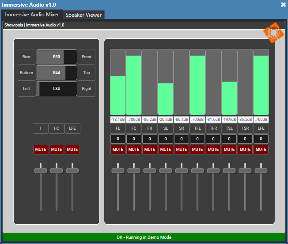This screenshot has height=244, width=288.
Task: Click the SR channel fader handle
Action: coord(182,171)
